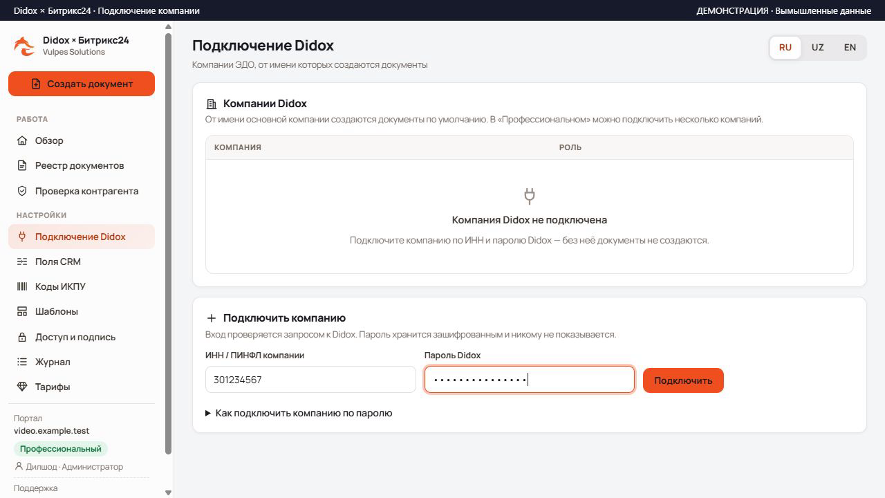
Task: Click the КОМПАНИЯ column header
Action: coord(238,147)
